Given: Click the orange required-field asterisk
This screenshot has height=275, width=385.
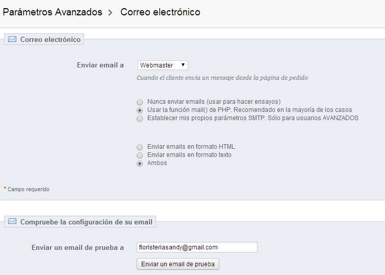Looking at the screenshot, I should click(x=5, y=189).
